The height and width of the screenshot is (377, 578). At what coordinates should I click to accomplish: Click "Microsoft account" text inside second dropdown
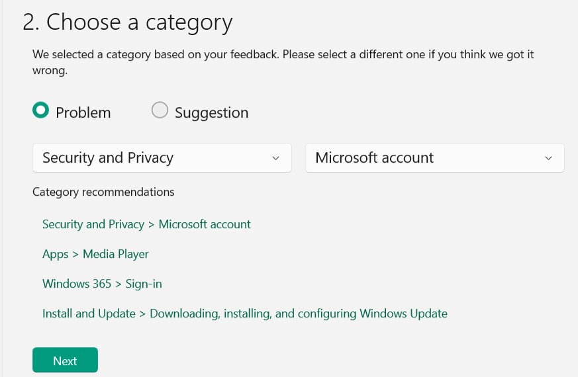click(x=374, y=158)
